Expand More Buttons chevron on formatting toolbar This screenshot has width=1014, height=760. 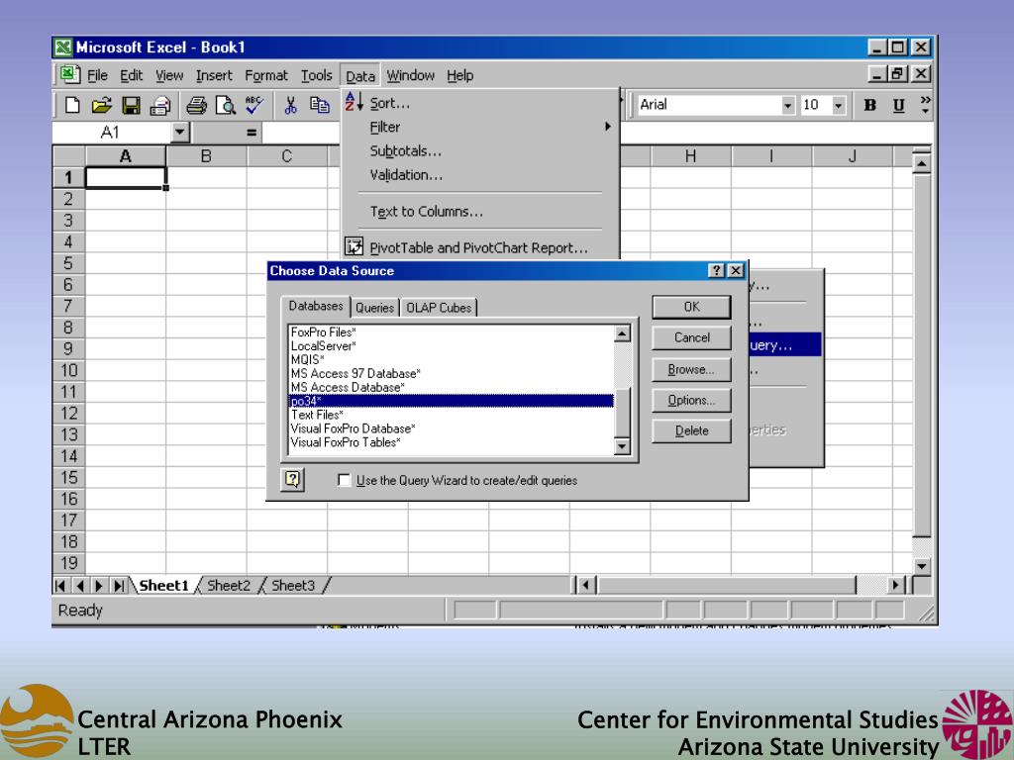coord(926,105)
